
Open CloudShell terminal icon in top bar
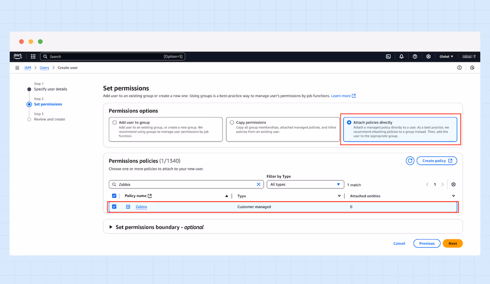pyautogui.click(x=388, y=57)
